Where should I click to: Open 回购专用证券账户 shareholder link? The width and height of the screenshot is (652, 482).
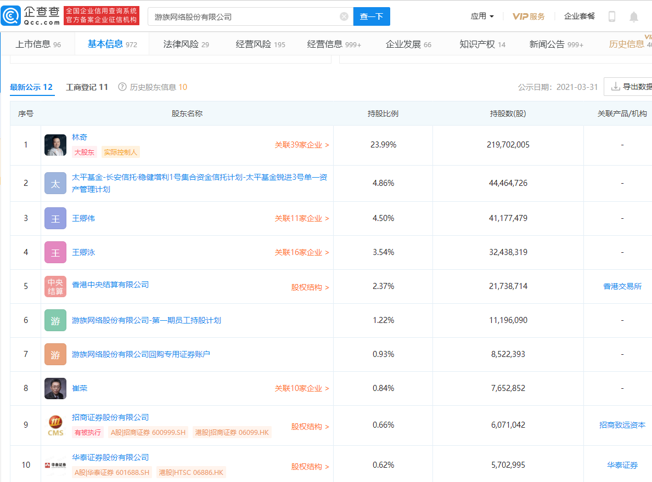click(x=140, y=354)
